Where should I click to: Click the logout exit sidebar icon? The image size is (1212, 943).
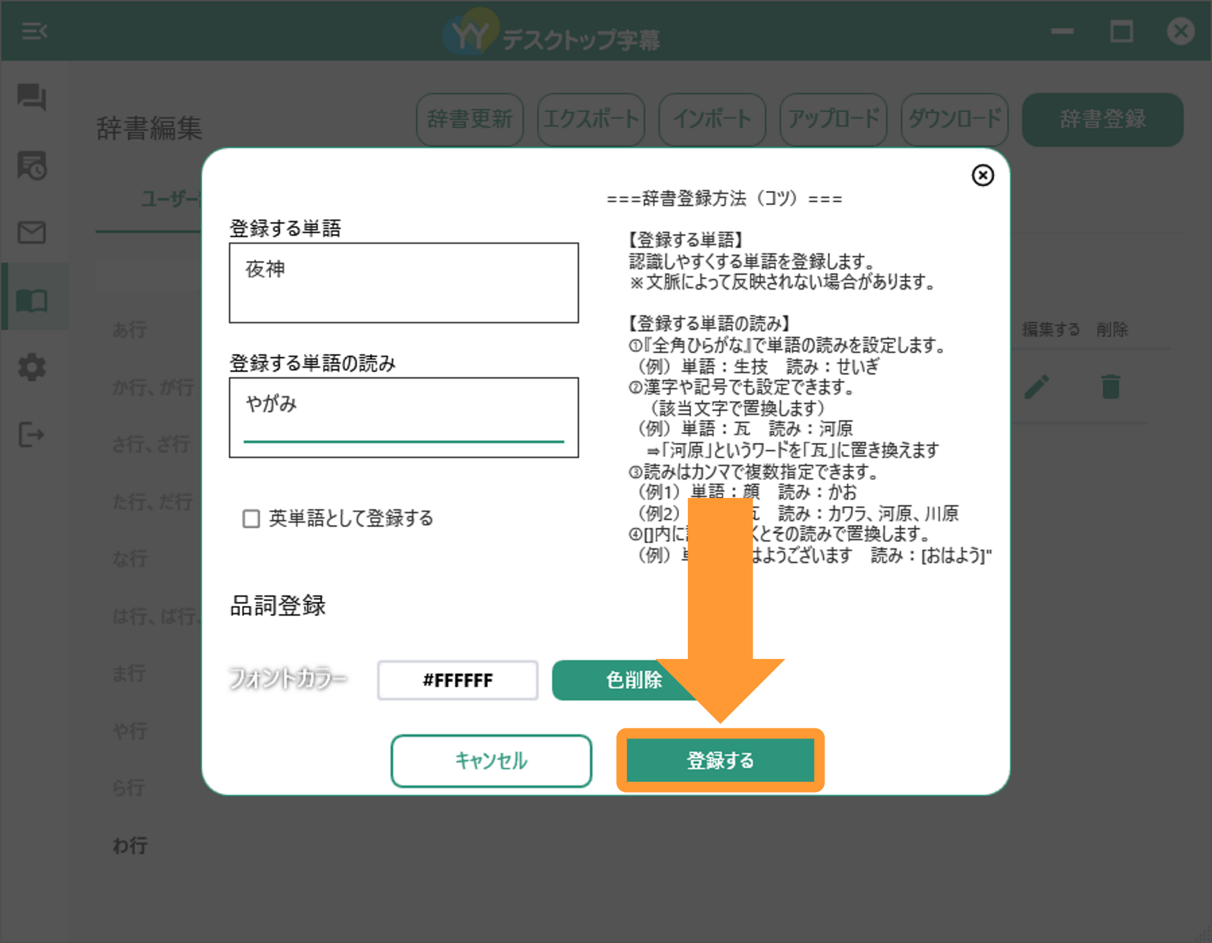pyautogui.click(x=32, y=435)
